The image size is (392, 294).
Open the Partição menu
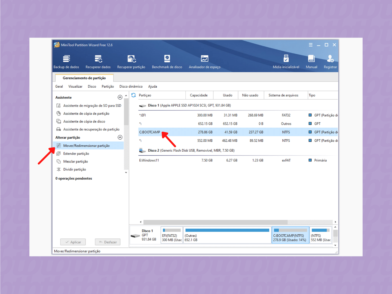click(108, 87)
